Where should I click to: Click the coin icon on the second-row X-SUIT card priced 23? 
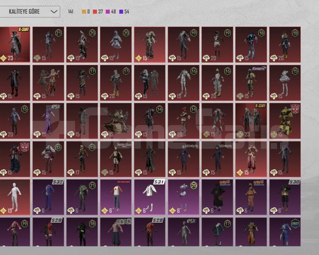click(x=240, y=134)
